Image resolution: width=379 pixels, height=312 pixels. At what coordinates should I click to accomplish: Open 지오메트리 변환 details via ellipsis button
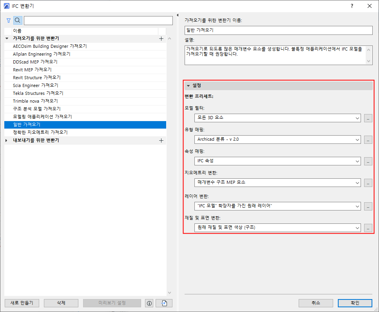click(368, 182)
